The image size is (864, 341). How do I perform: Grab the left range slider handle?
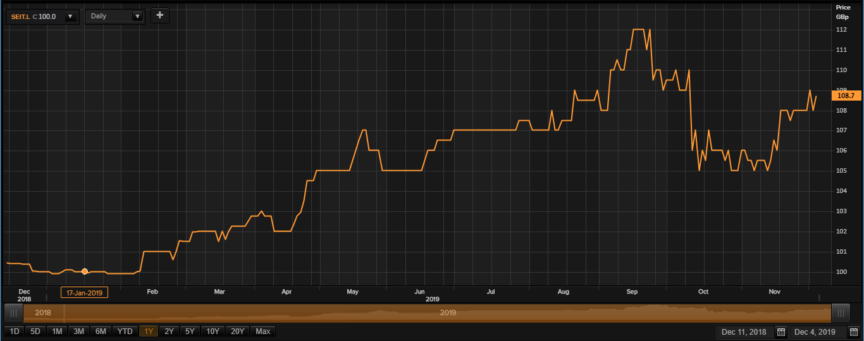pos(13,313)
